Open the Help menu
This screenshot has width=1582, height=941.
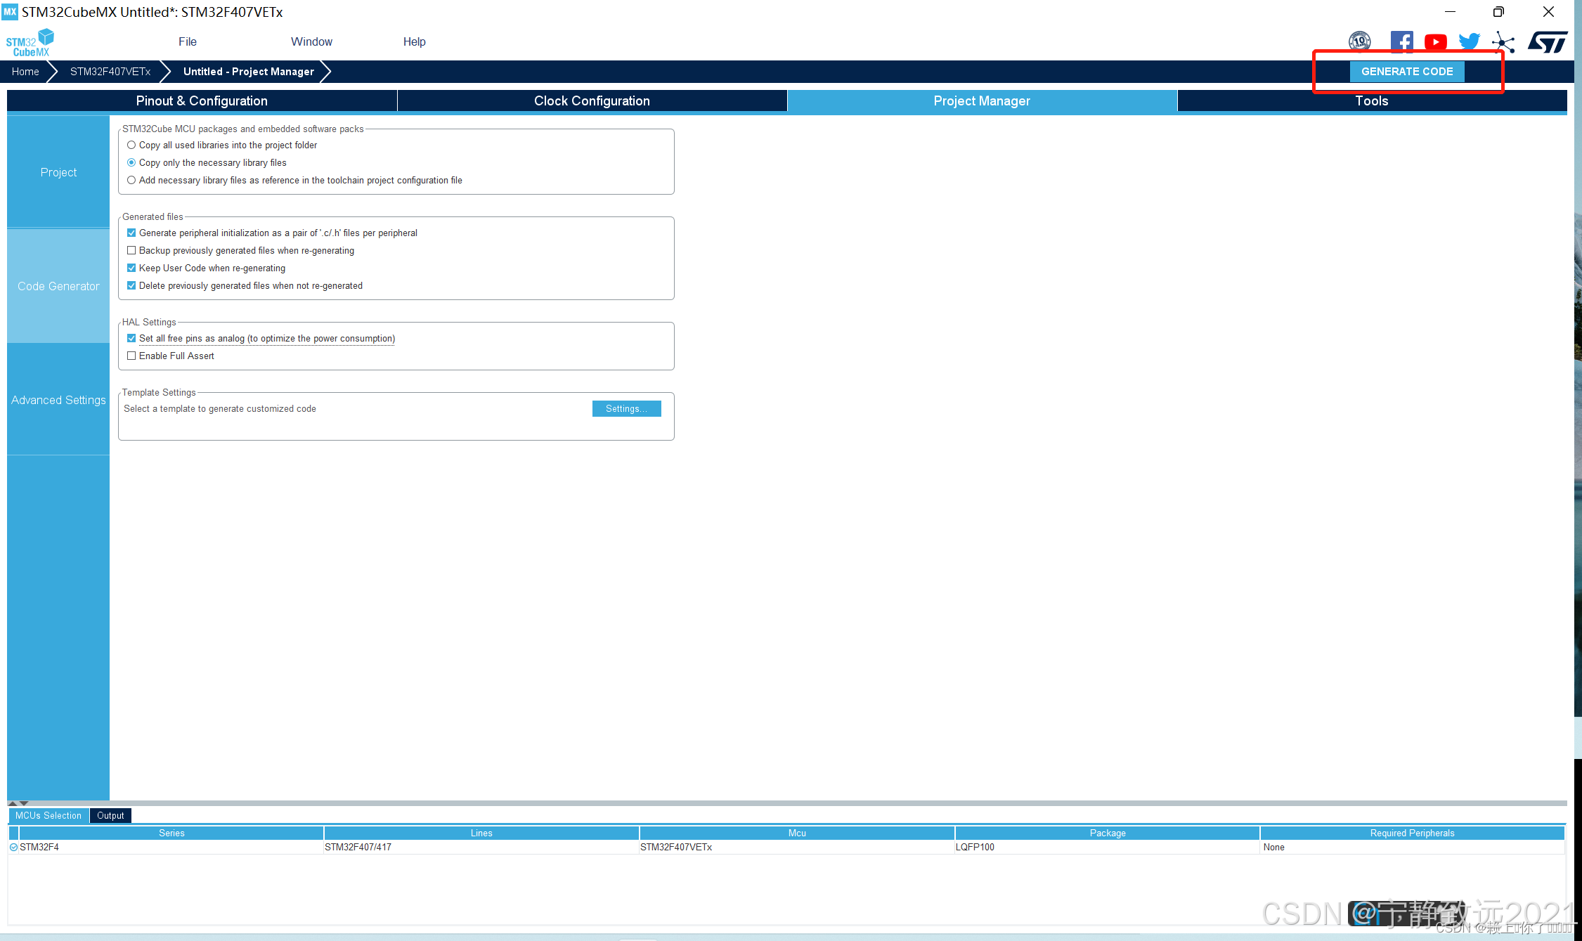click(x=414, y=42)
